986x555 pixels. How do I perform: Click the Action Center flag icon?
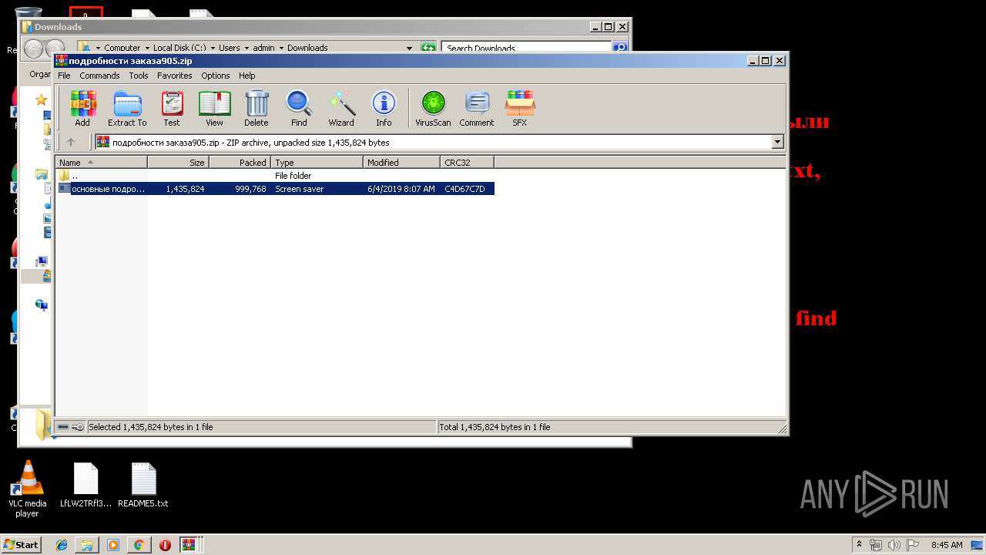coord(913,545)
